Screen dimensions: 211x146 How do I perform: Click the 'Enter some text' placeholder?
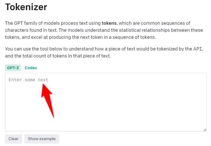28,80
